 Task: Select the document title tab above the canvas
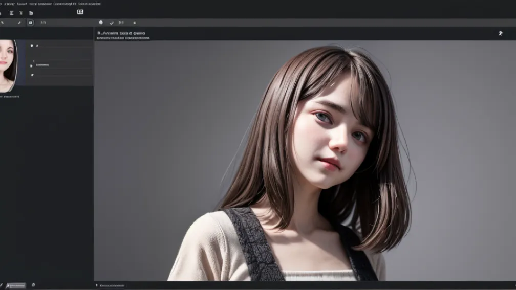tap(121, 33)
